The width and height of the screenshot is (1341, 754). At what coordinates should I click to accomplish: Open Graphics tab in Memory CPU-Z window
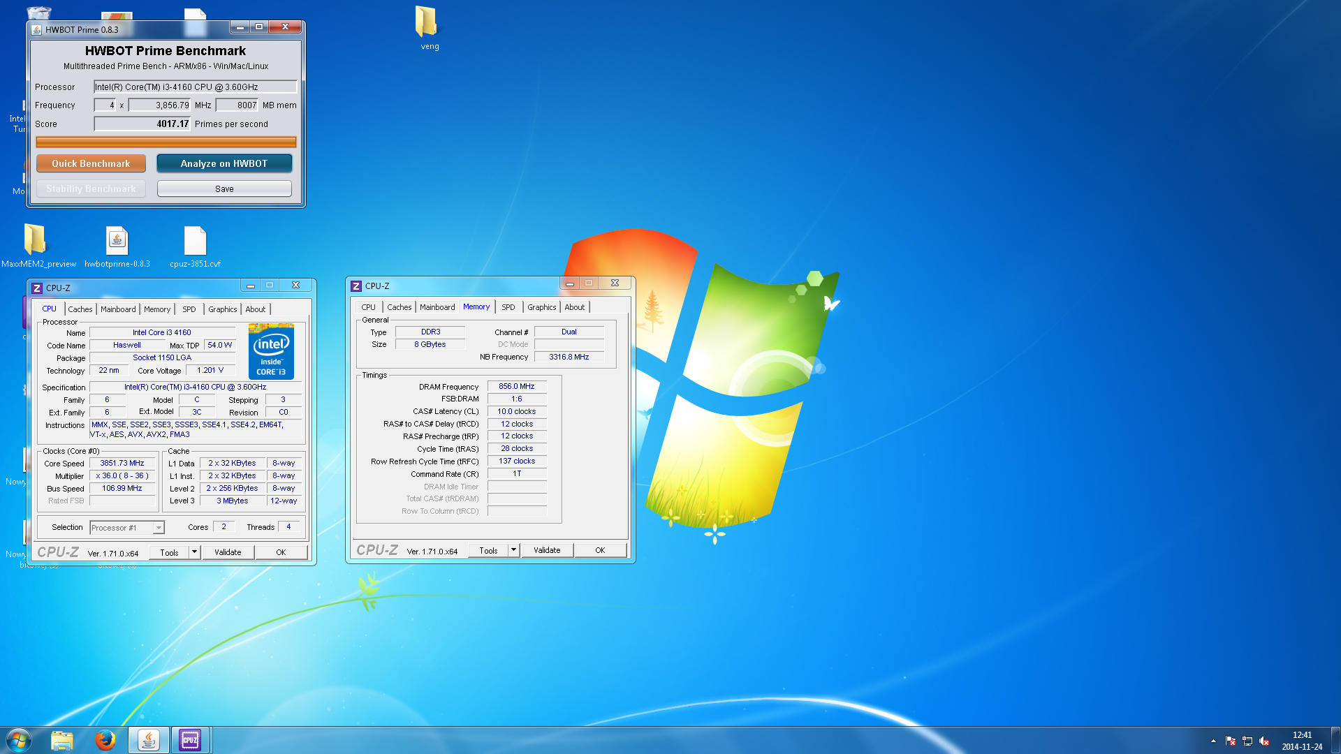[542, 307]
